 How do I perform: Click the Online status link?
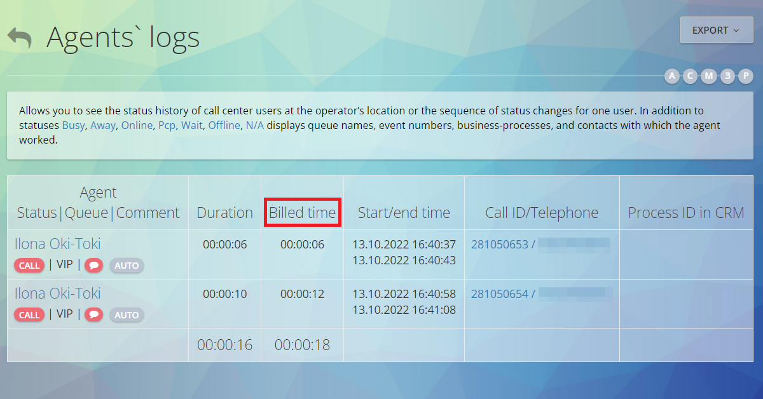pyautogui.click(x=137, y=125)
